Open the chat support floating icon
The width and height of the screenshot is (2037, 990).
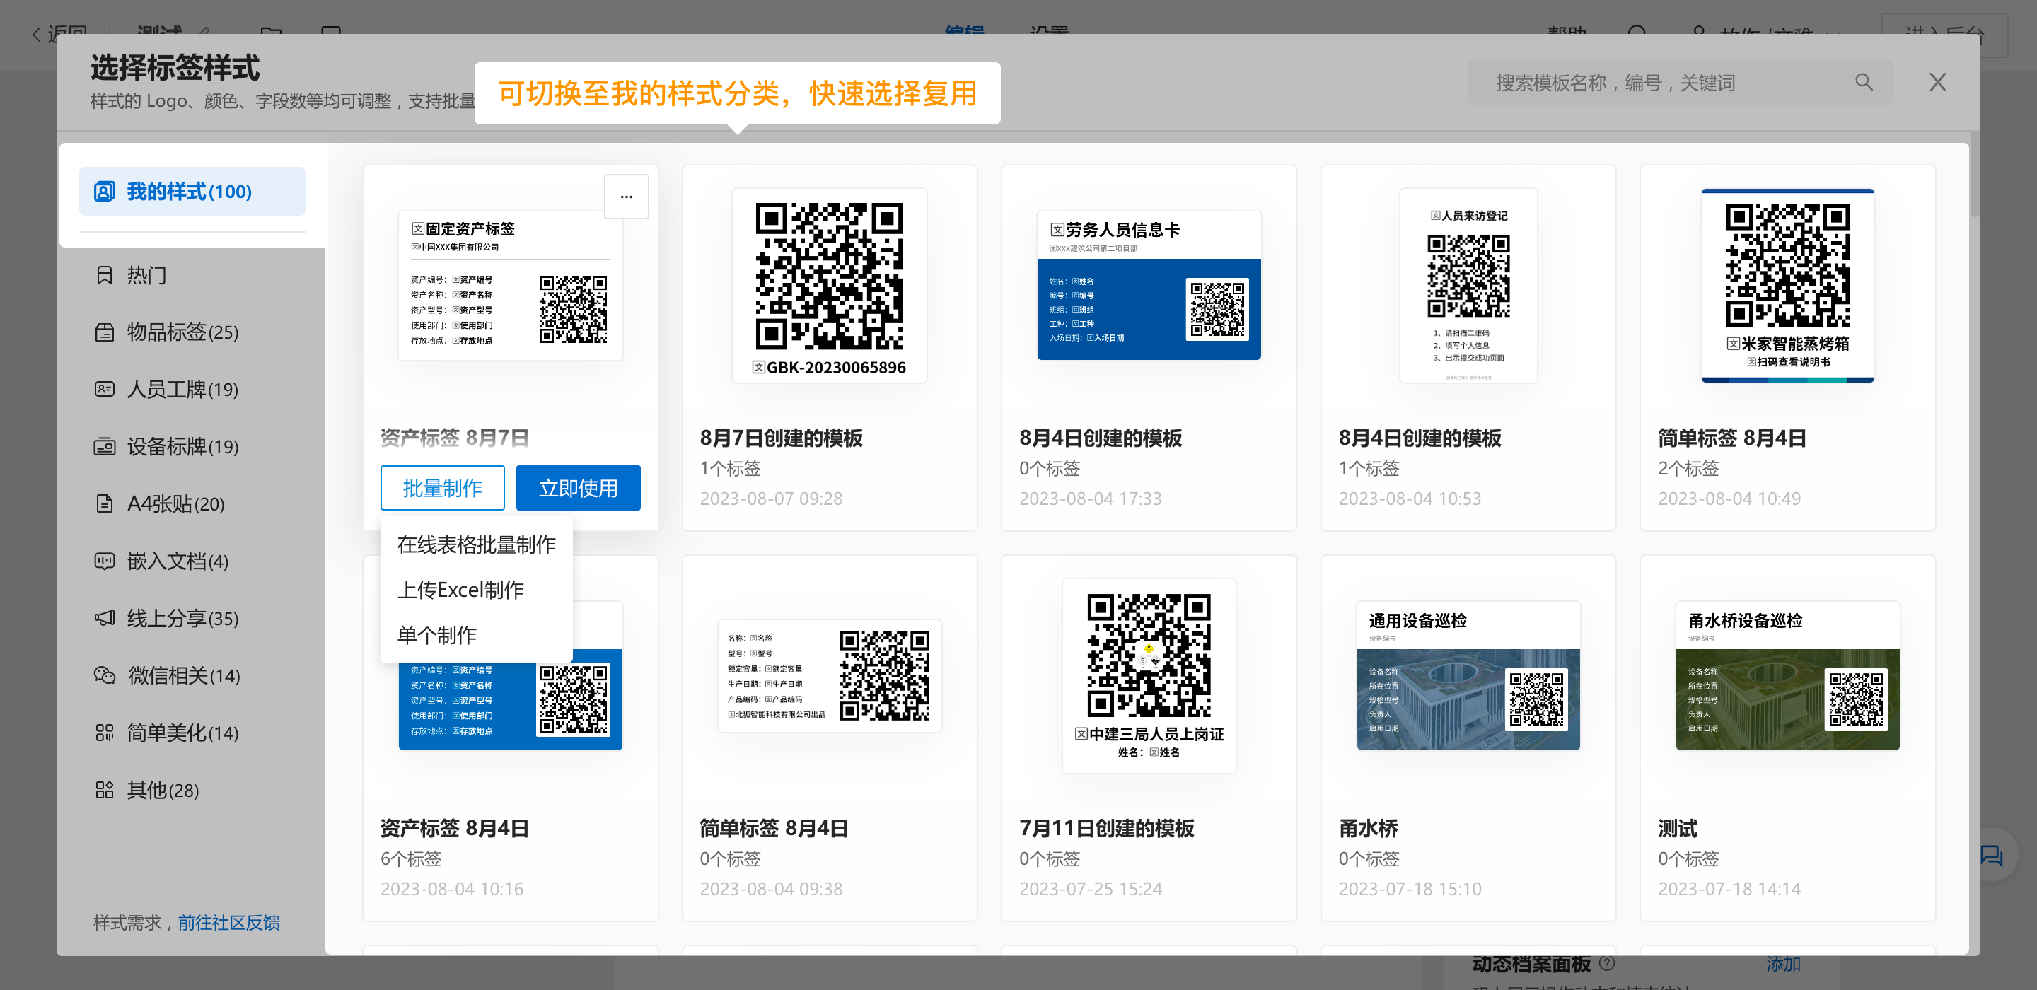1992,857
